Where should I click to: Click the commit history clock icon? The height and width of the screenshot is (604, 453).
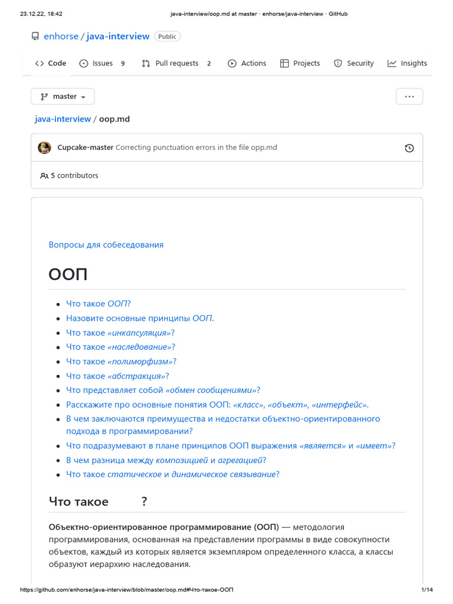[x=409, y=148]
